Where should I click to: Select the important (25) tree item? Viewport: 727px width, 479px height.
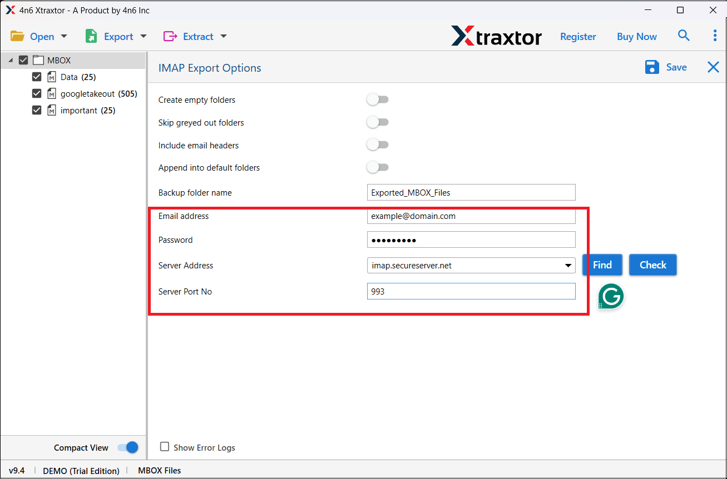pyautogui.click(x=88, y=110)
